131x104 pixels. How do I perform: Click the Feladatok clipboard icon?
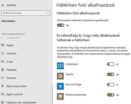[x=2, y=70]
